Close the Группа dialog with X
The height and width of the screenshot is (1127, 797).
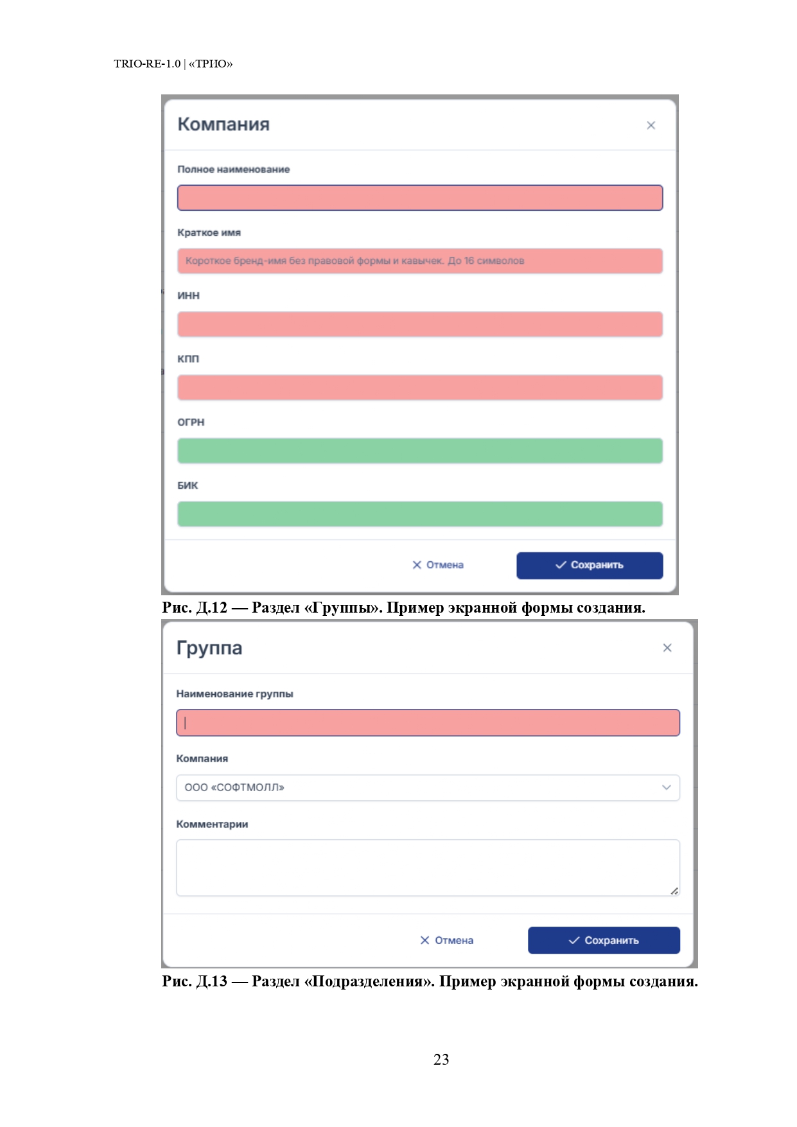tap(667, 648)
